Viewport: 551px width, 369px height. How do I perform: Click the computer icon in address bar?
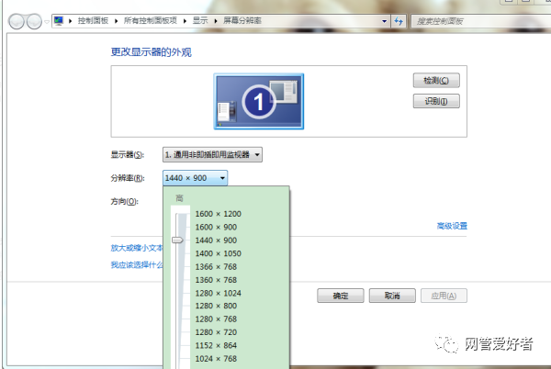pos(59,21)
